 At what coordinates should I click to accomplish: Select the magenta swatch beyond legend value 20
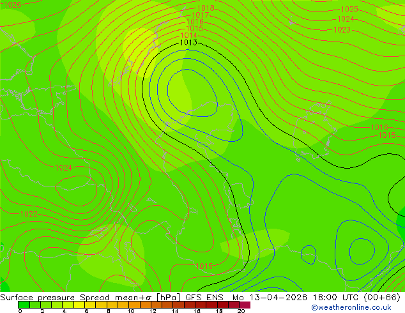point(245,305)
